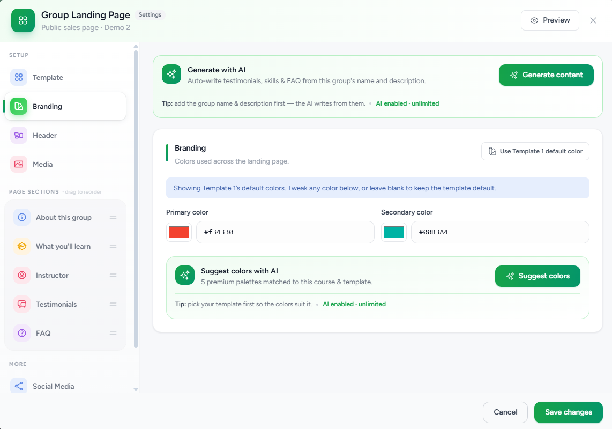Click the palette icon in Use Template default button
This screenshot has width=612, height=429.
[492, 151]
